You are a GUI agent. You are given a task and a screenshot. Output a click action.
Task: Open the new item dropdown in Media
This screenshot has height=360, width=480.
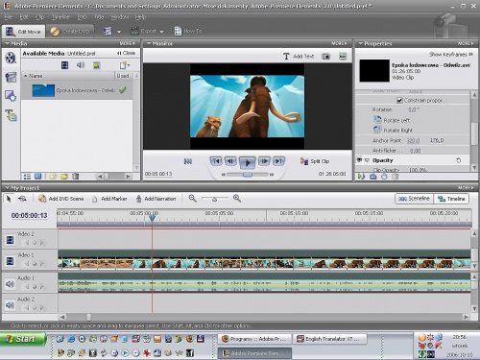point(125,65)
